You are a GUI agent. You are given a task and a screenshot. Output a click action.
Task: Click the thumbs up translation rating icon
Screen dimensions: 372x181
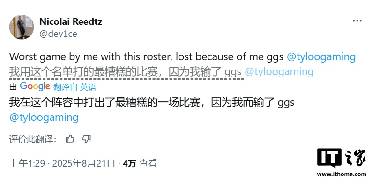tap(70, 139)
